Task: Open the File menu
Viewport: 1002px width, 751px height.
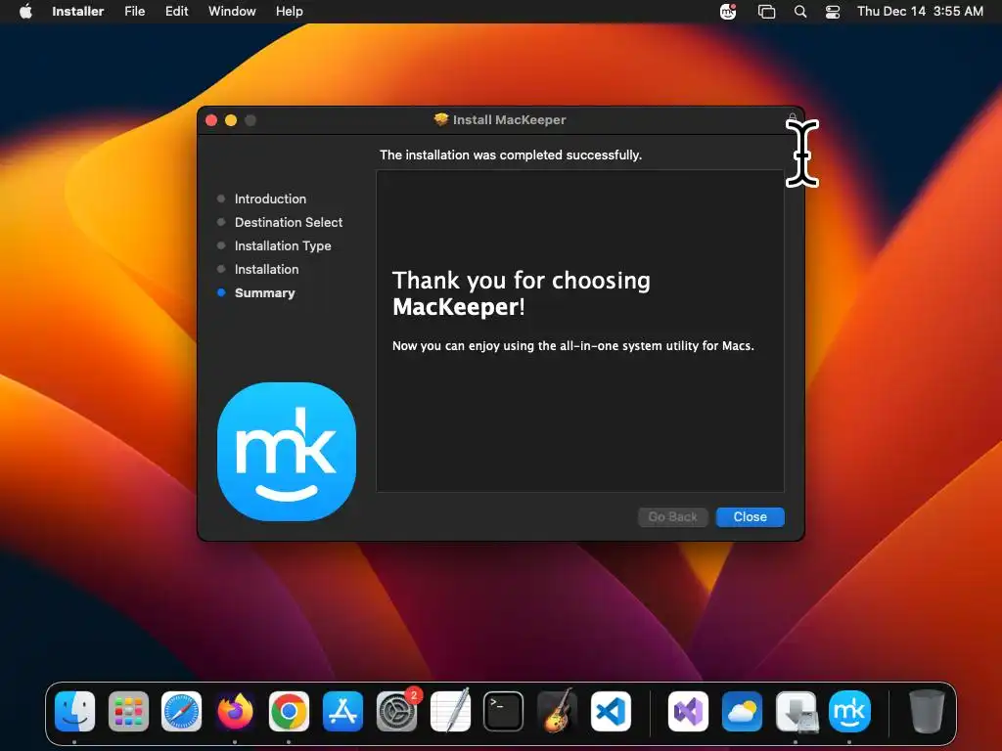Action: coord(134,11)
